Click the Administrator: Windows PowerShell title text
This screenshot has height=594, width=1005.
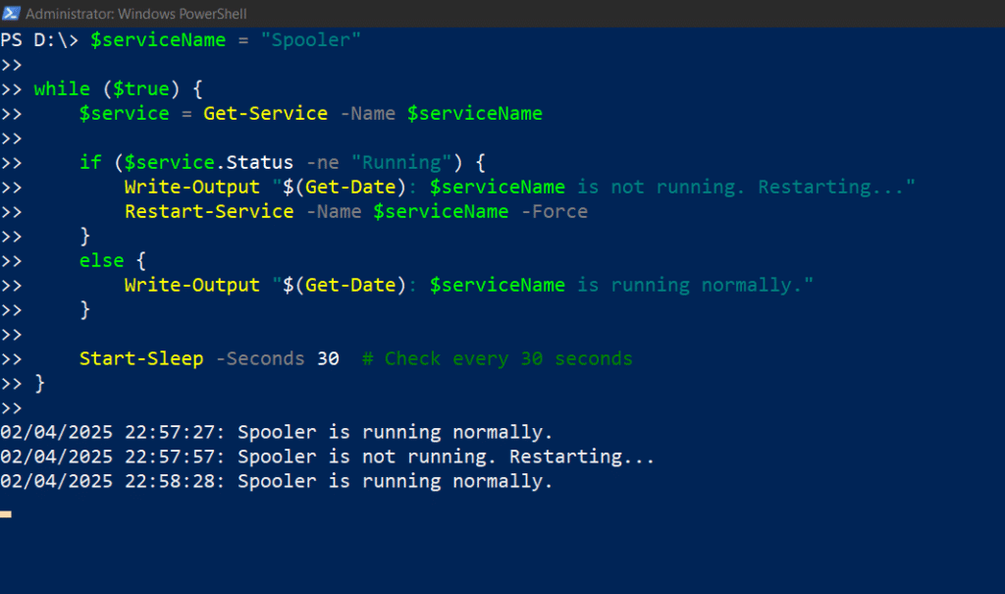point(135,14)
